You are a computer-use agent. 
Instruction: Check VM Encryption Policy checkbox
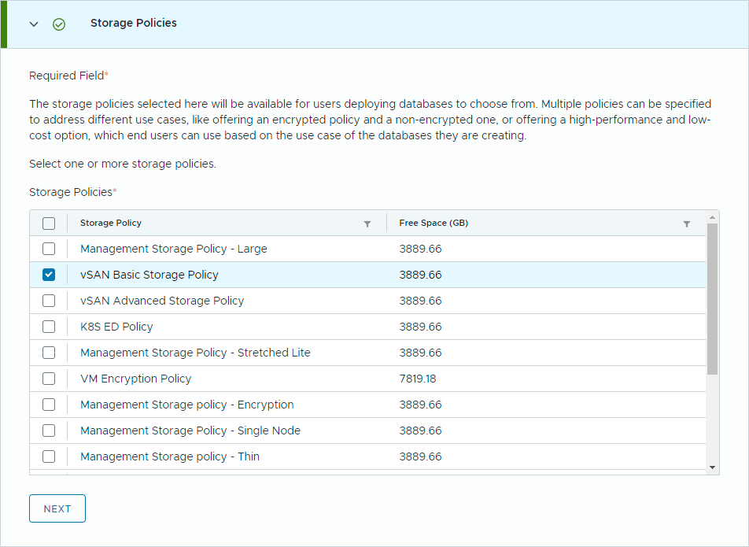49,379
